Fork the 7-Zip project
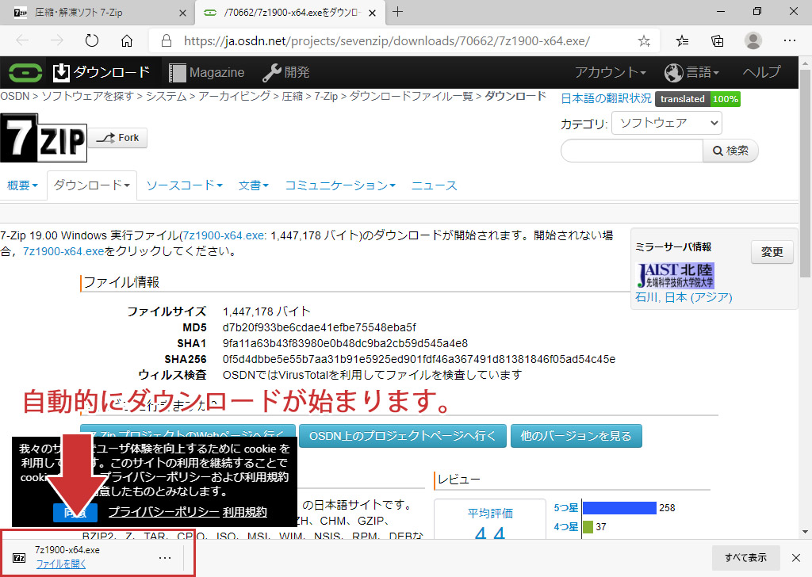Screen dimensions: 812x577 coord(118,138)
